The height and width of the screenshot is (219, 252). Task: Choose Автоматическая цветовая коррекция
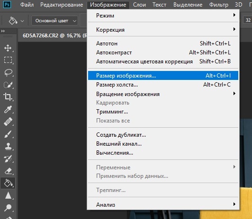click(x=163, y=61)
